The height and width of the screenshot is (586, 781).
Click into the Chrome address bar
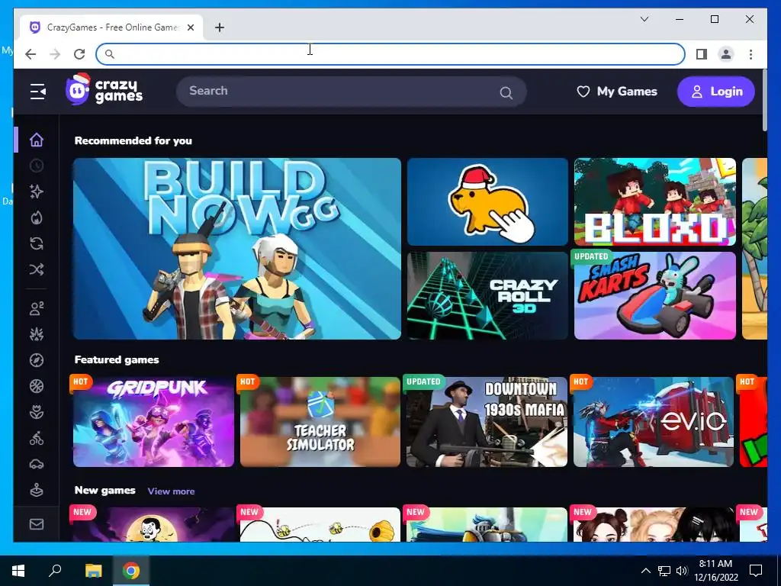(390, 54)
